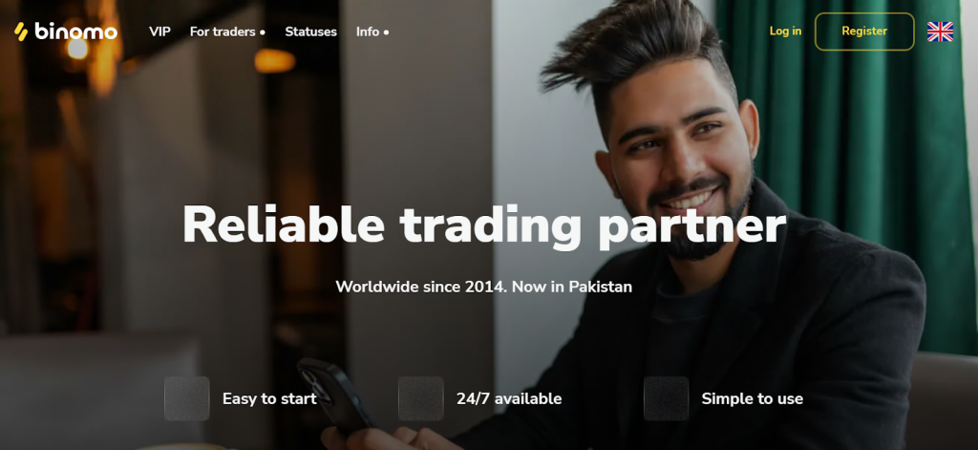978x450 pixels.
Task: Click the yellow Binomo logo symbol
Action: pyautogui.click(x=21, y=32)
